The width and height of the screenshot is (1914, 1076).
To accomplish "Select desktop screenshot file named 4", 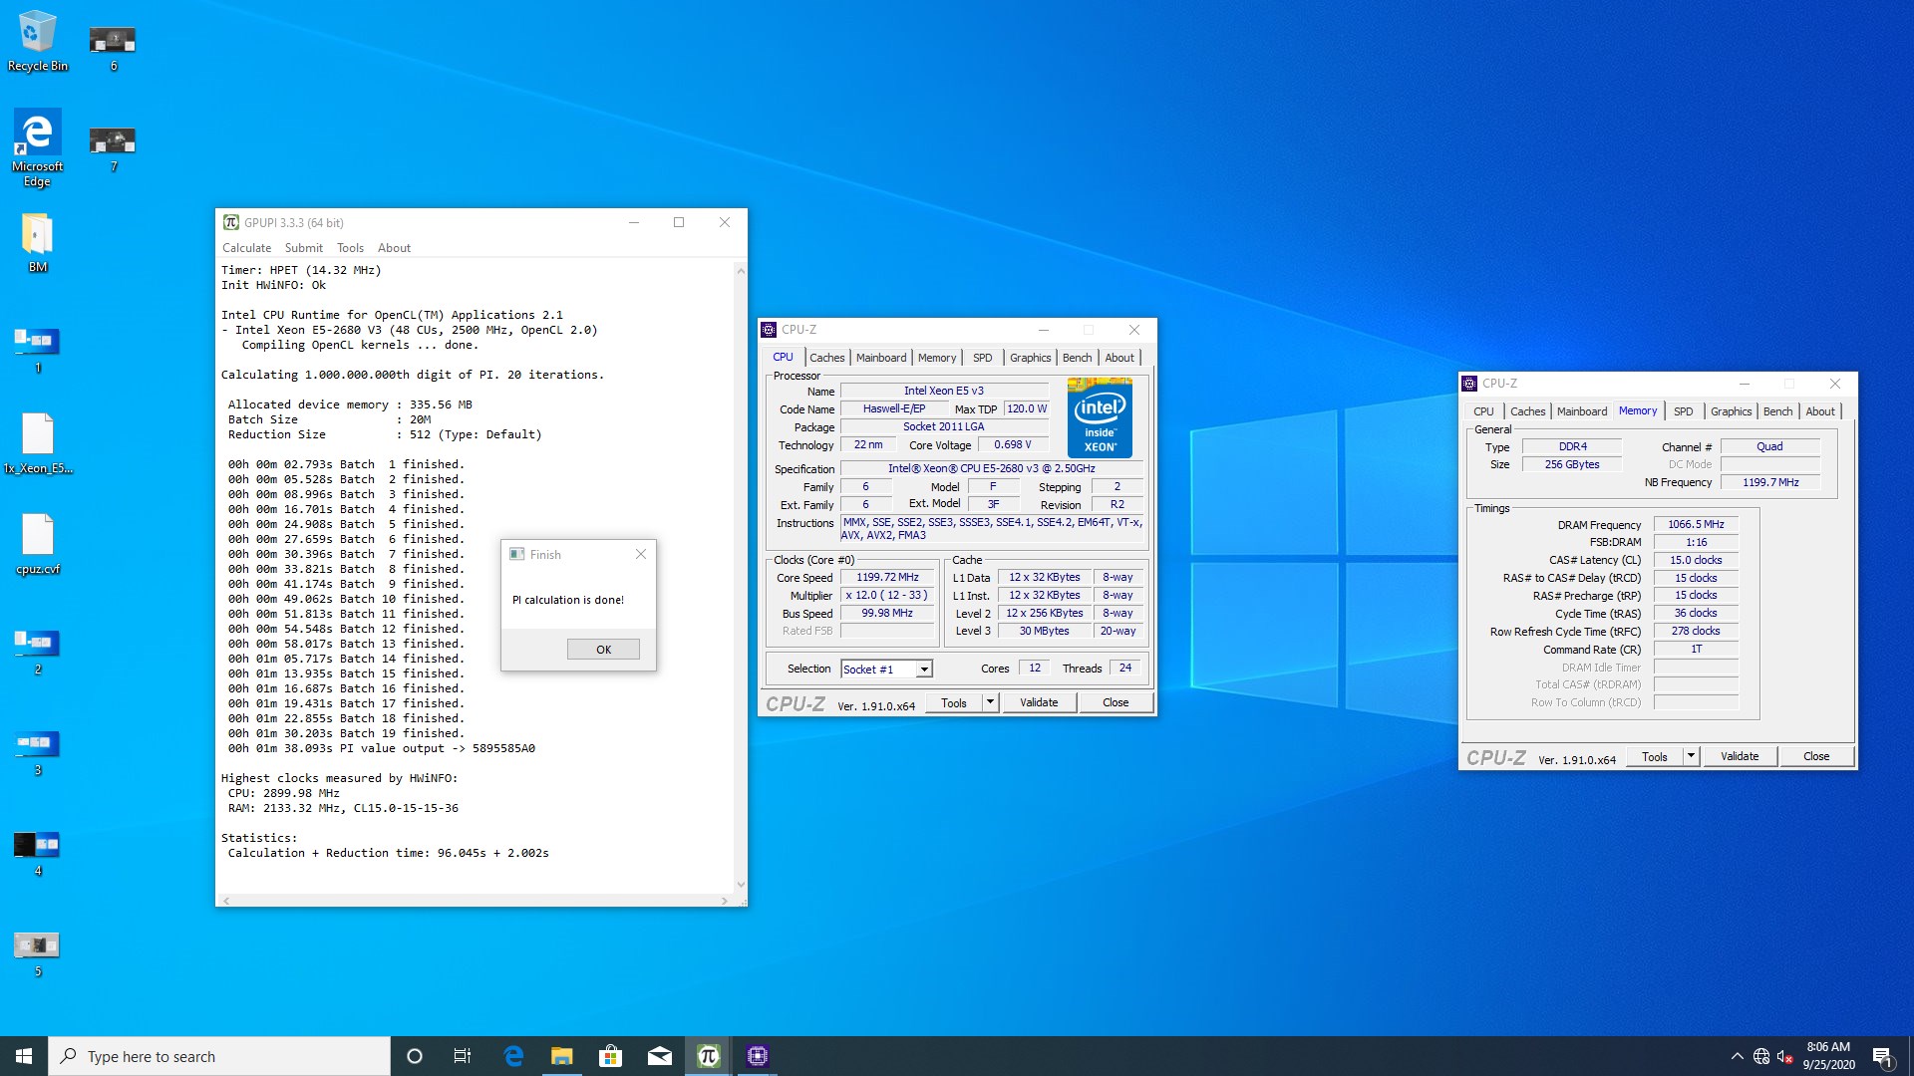I will click(38, 854).
